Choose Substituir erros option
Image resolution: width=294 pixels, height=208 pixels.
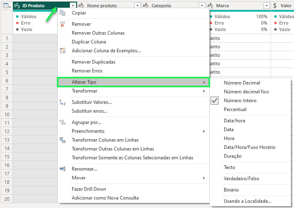pos(90,111)
